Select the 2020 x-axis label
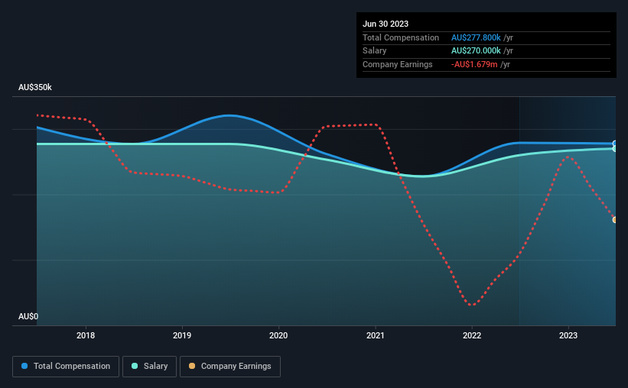 [x=278, y=335]
